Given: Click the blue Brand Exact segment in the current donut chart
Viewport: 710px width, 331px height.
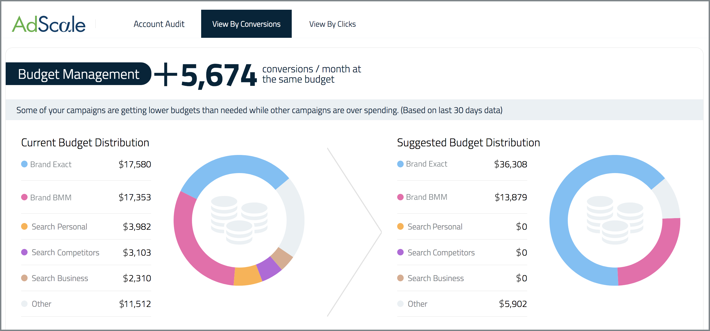Looking at the screenshot, I should tap(234, 164).
